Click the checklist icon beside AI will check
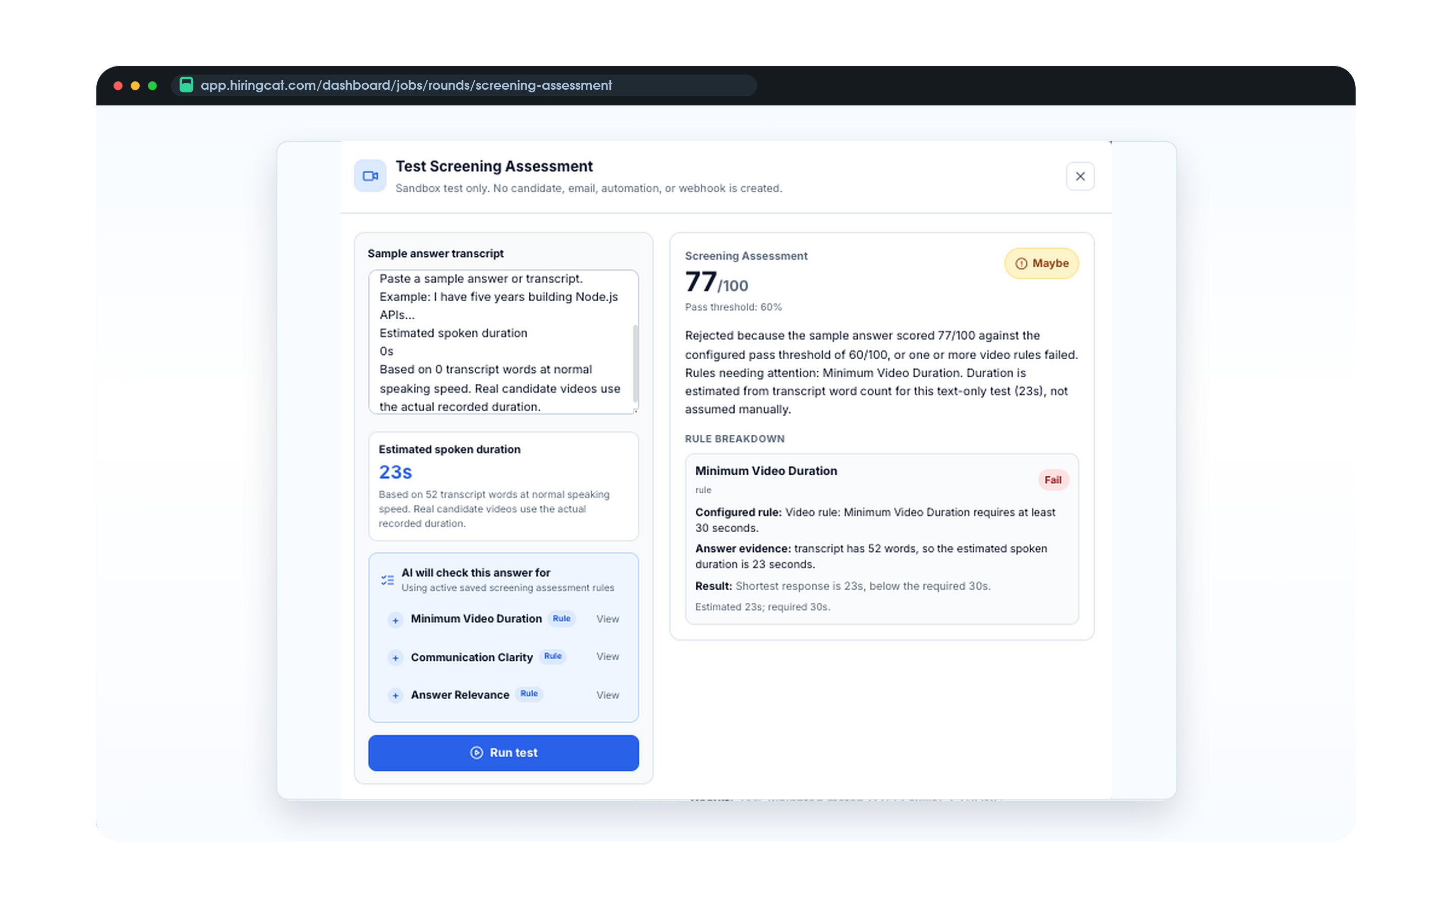The height and width of the screenshot is (908, 1453). (387, 580)
